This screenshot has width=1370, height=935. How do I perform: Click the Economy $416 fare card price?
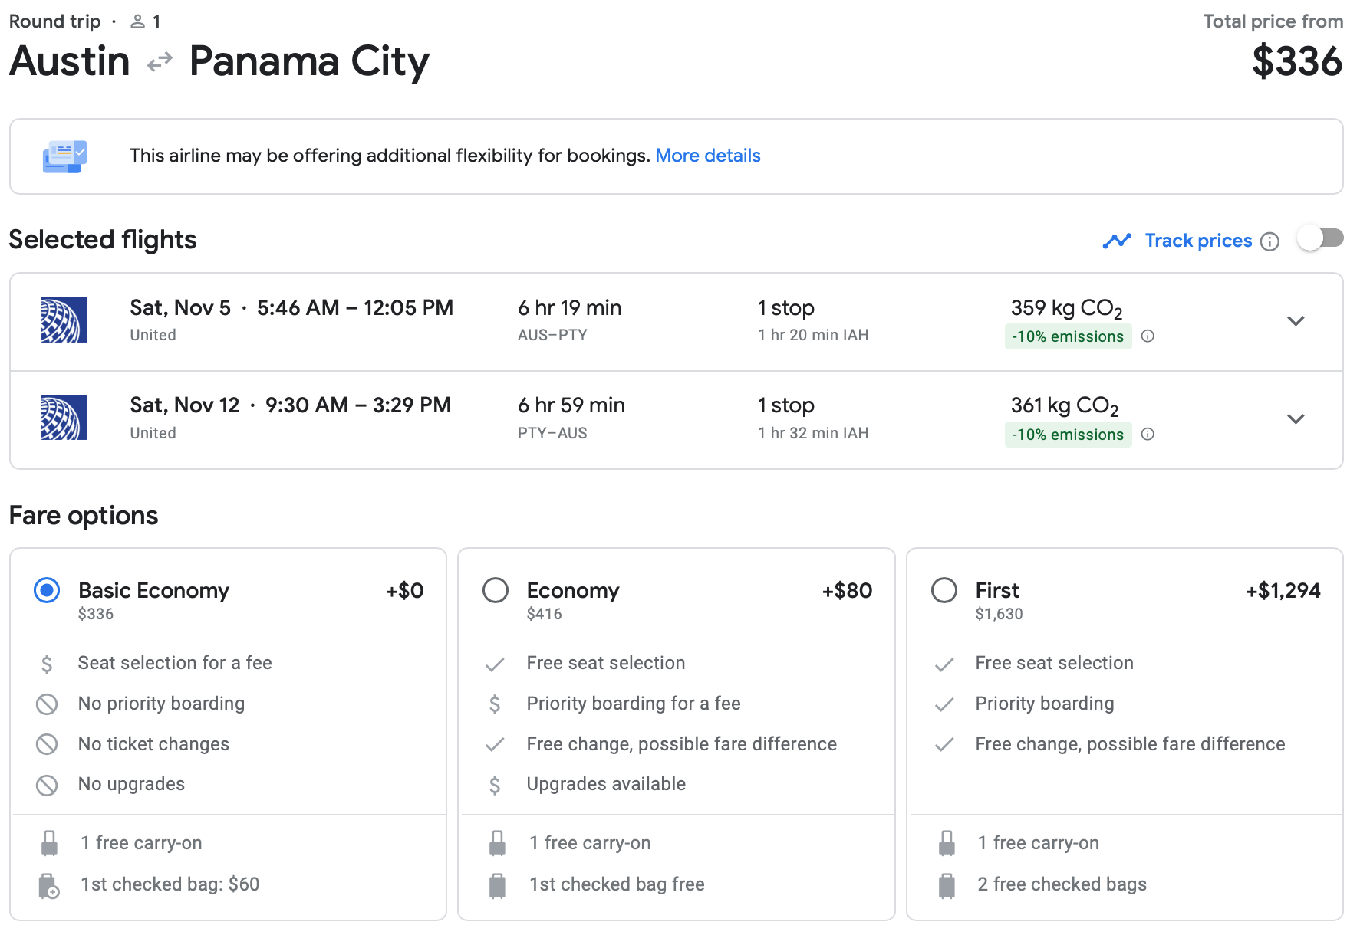point(544,614)
